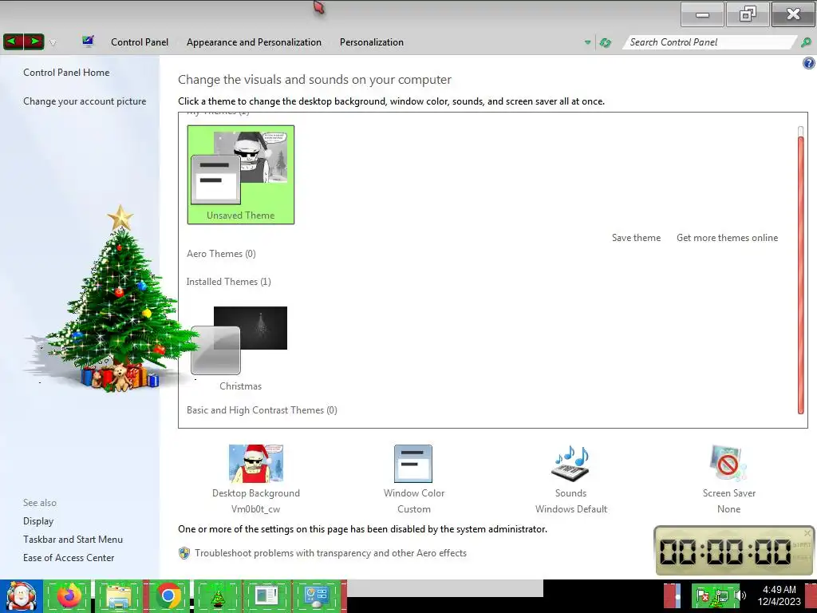The height and width of the screenshot is (613, 817).
Task: Click the Installed Themes (1) header
Action: (x=229, y=282)
